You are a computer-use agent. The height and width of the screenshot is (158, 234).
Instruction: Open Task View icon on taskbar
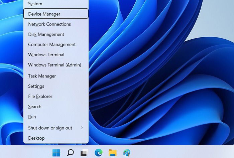click(x=84, y=153)
